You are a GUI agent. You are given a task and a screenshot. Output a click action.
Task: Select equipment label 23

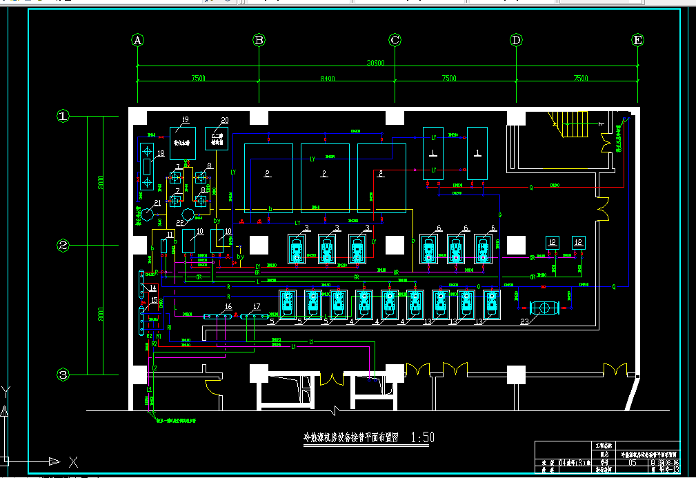coord(525,321)
